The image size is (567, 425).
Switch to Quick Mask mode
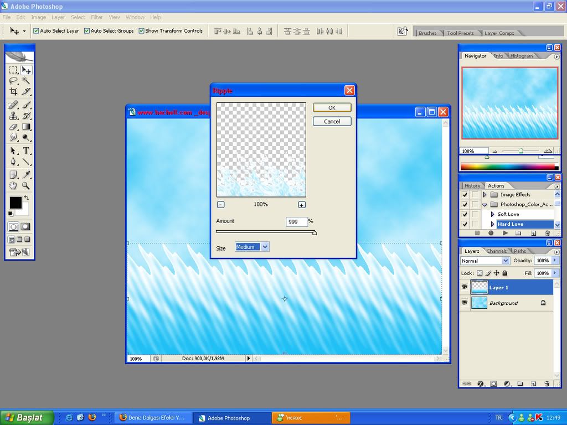(25, 226)
